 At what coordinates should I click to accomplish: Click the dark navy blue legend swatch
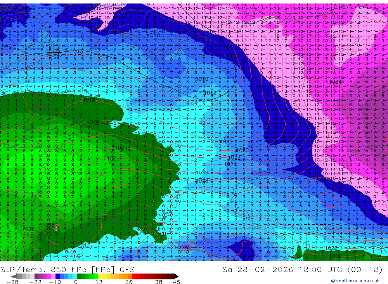click(57, 276)
